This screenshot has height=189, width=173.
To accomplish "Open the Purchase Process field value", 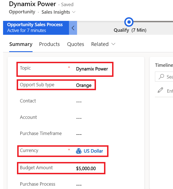I will tap(79, 185).
